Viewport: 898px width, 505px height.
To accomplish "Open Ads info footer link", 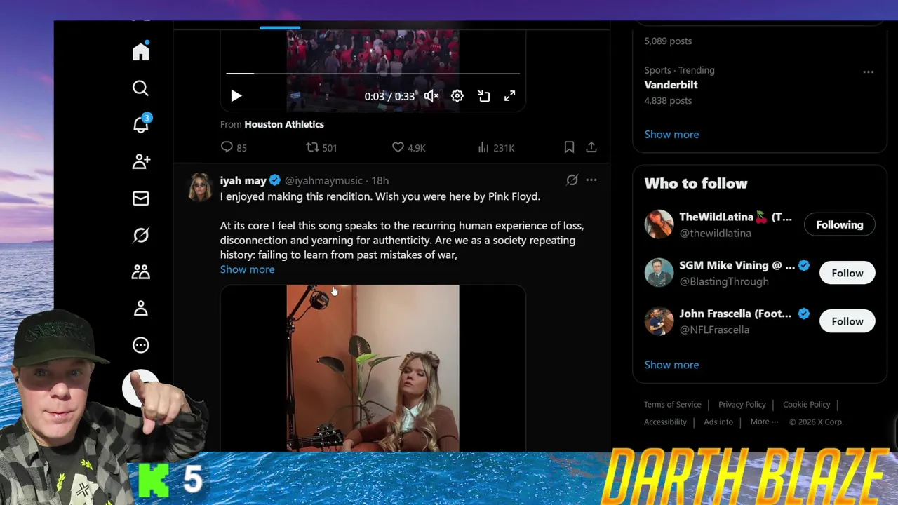I will (718, 422).
